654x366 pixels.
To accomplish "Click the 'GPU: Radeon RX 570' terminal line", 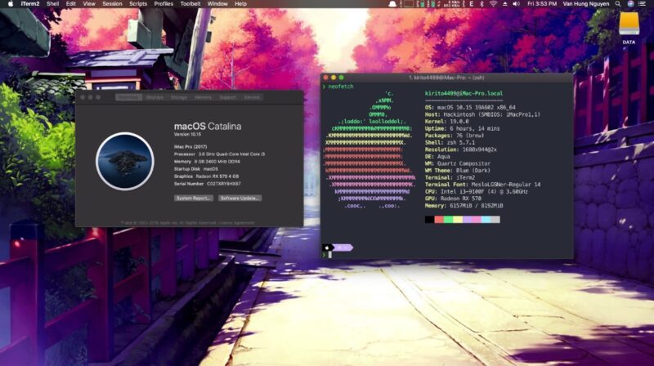I will (453, 199).
